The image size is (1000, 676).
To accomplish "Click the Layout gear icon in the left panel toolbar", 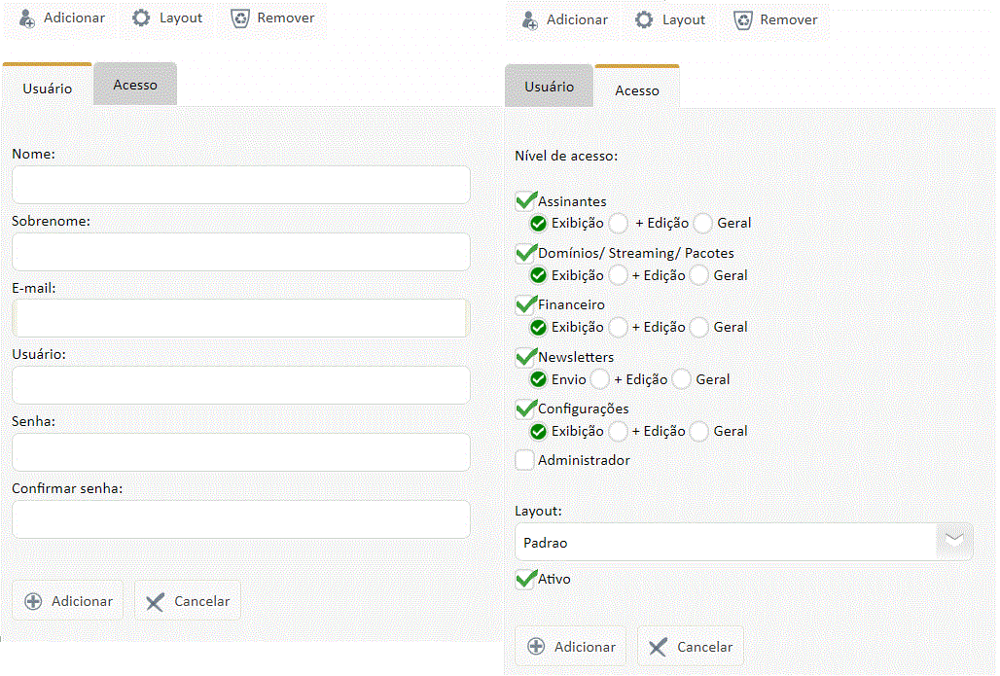I will [x=142, y=18].
